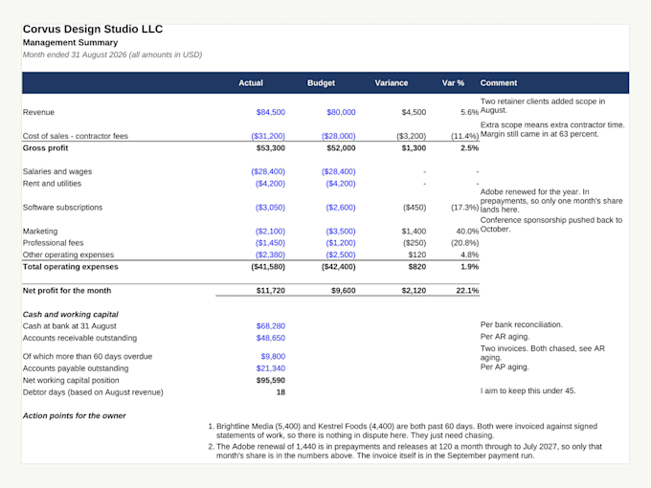Click the over 60 days value $9,800

[273, 357]
